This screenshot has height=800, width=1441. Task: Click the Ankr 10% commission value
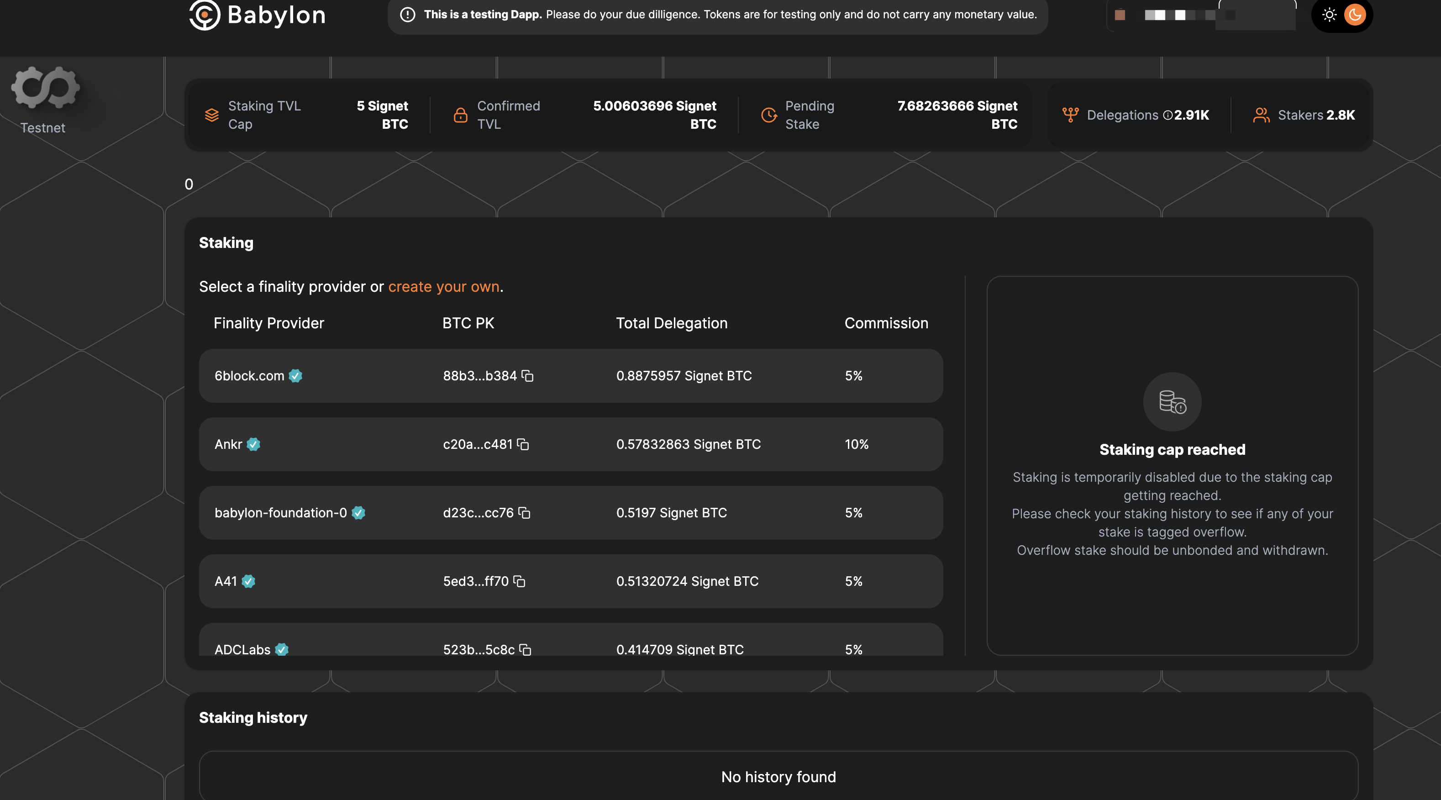point(857,444)
